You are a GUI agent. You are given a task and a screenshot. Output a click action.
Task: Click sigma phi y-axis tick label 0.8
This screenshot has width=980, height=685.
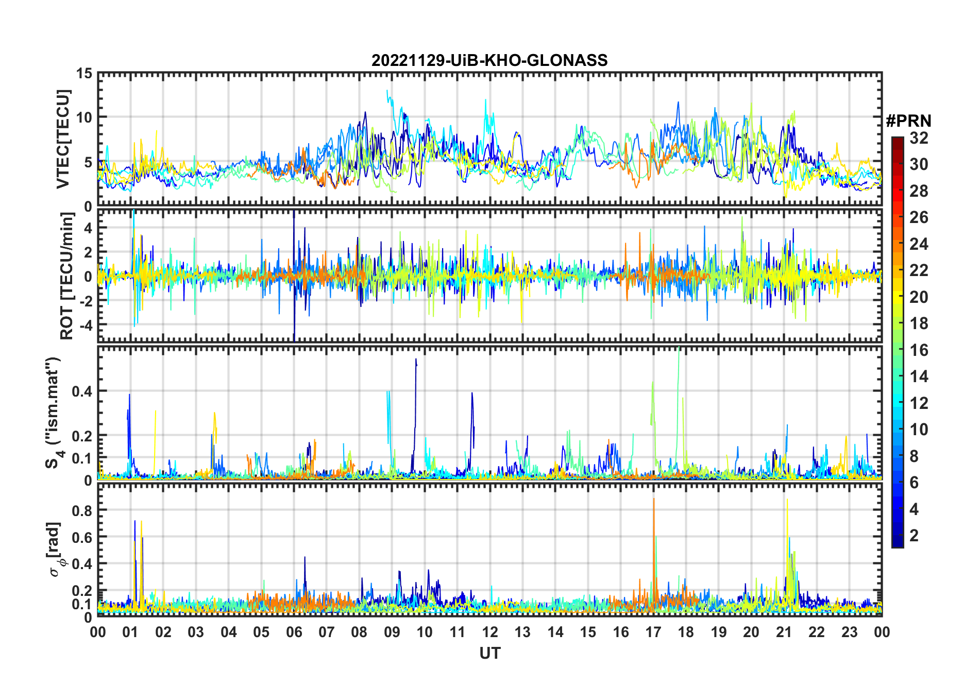82,510
